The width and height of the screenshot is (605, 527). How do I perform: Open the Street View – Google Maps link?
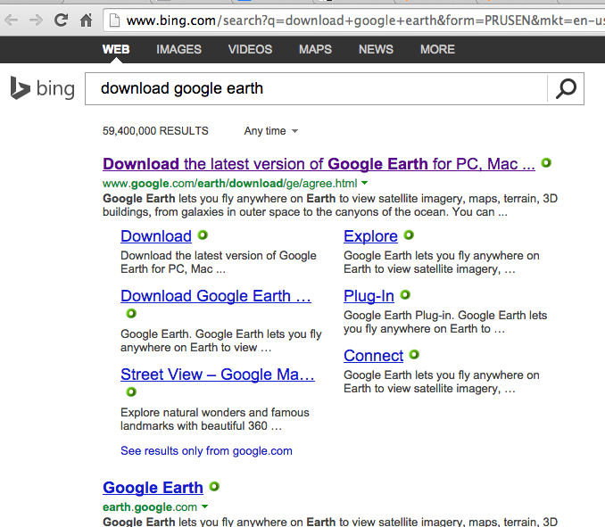point(218,374)
